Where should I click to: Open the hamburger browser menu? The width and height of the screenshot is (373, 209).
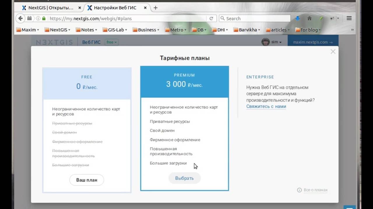click(349, 18)
